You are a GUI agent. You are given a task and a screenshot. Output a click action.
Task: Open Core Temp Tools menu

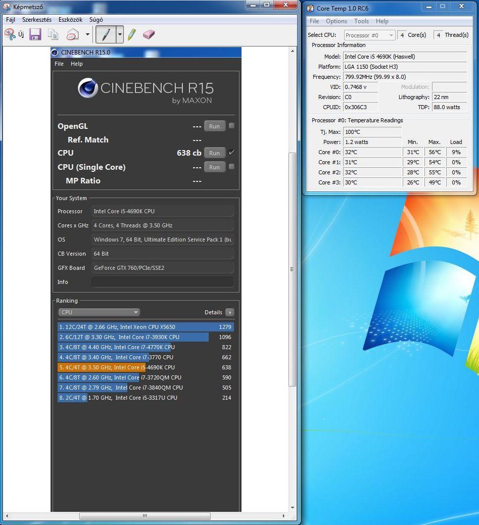pos(361,21)
